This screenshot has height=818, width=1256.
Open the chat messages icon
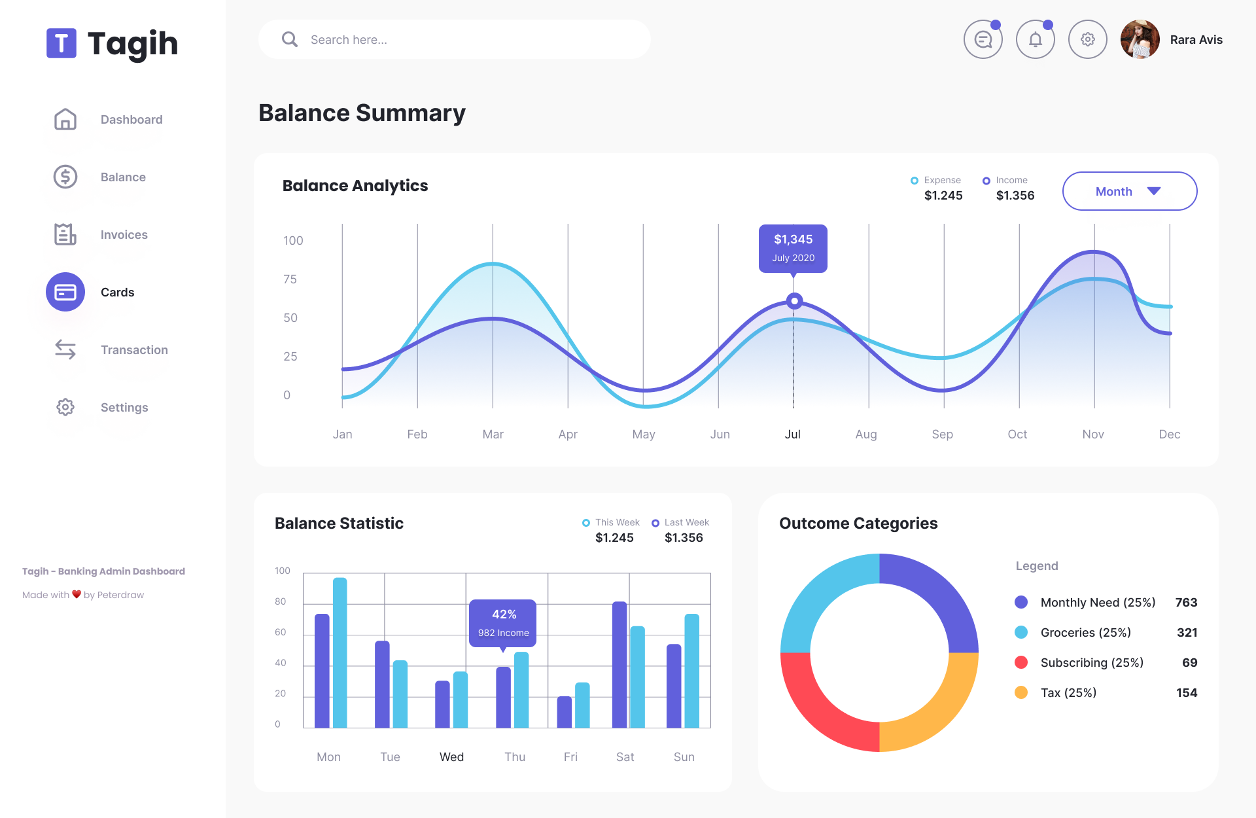click(983, 40)
